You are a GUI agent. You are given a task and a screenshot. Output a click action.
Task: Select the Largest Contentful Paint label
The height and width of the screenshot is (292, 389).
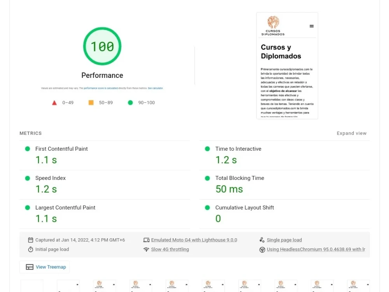click(65, 208)
